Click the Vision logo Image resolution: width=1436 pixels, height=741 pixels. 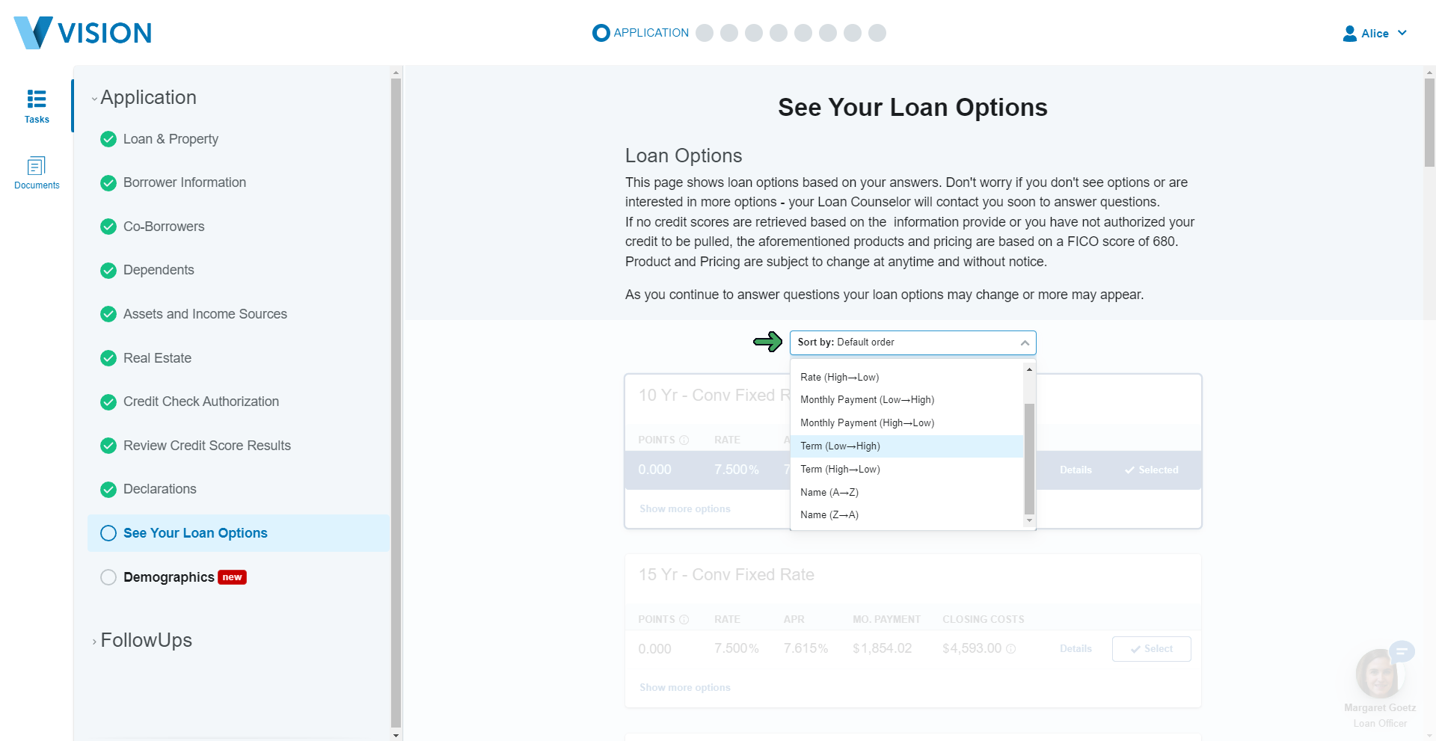point(83,33)
